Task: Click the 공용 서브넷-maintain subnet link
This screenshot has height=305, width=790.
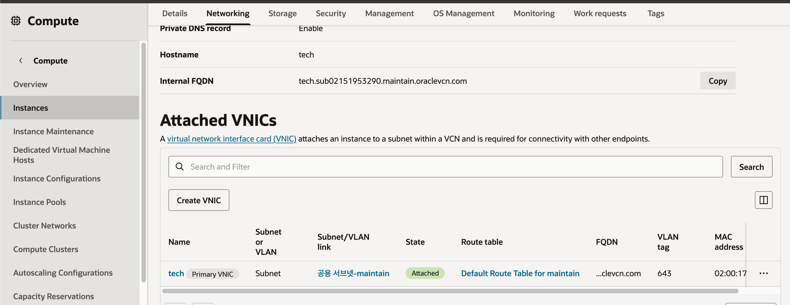Action: coord(353,273)
